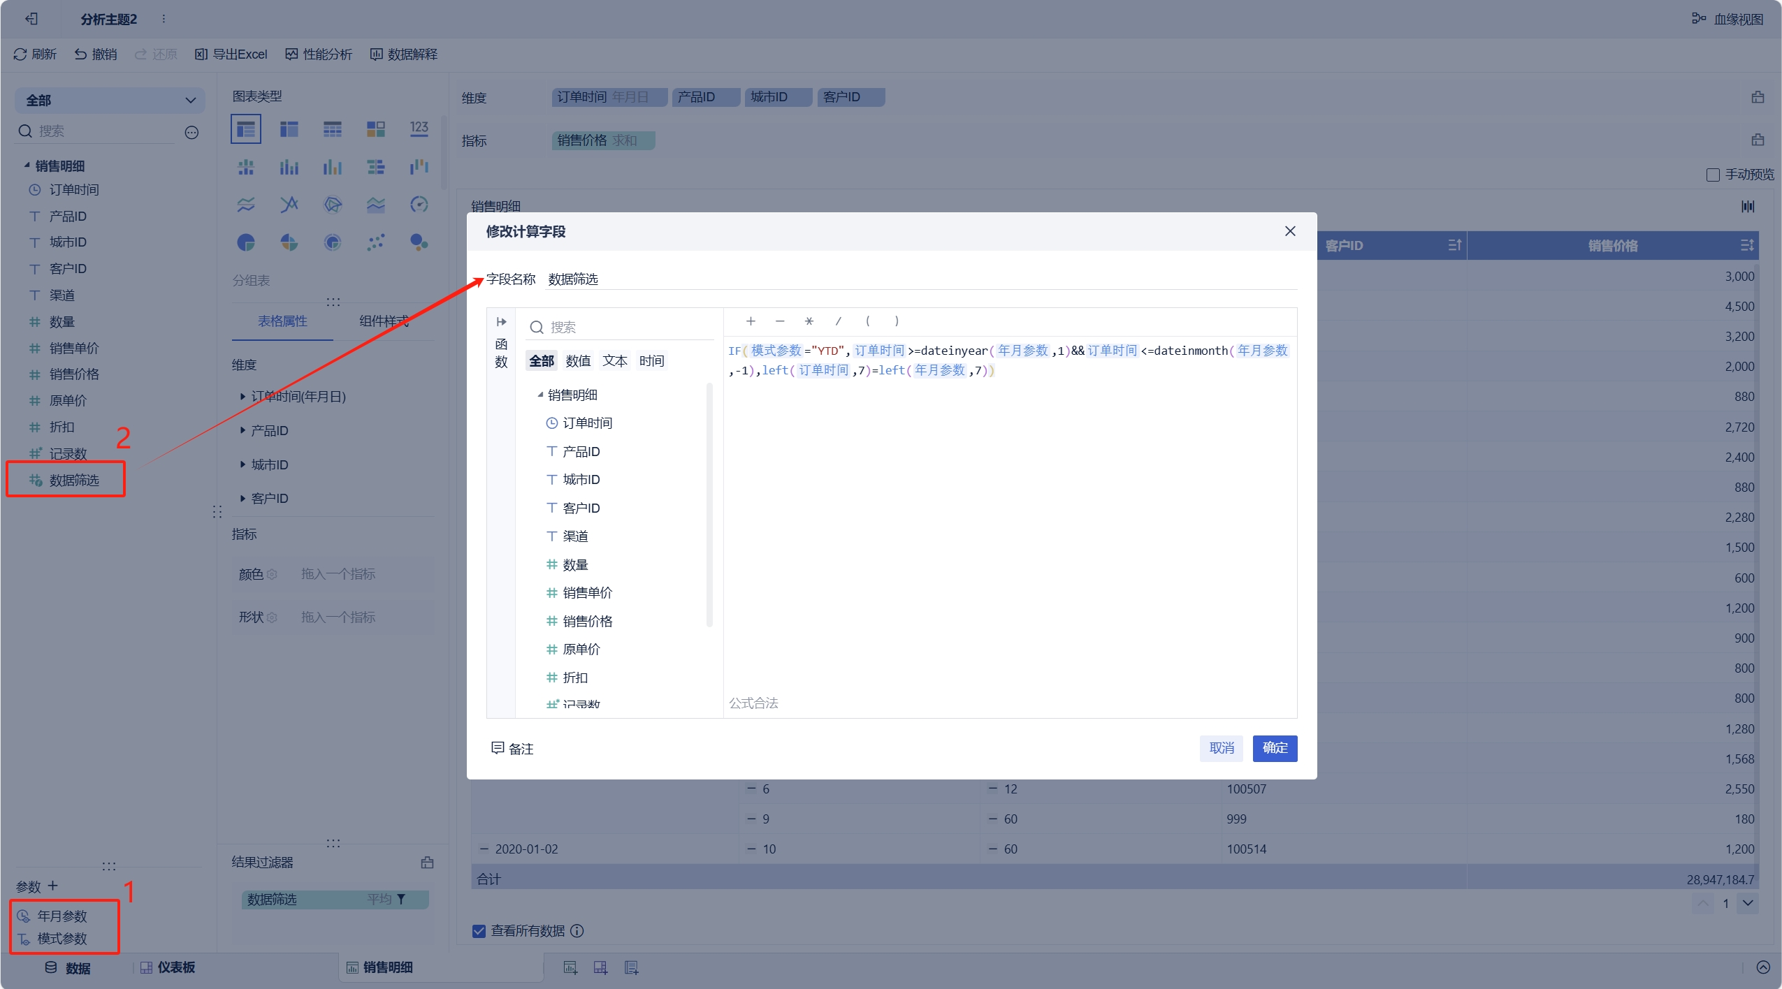The image size is (1782, 989).
Task: Open 数据解释 data explanation
Action: [404, 54]
